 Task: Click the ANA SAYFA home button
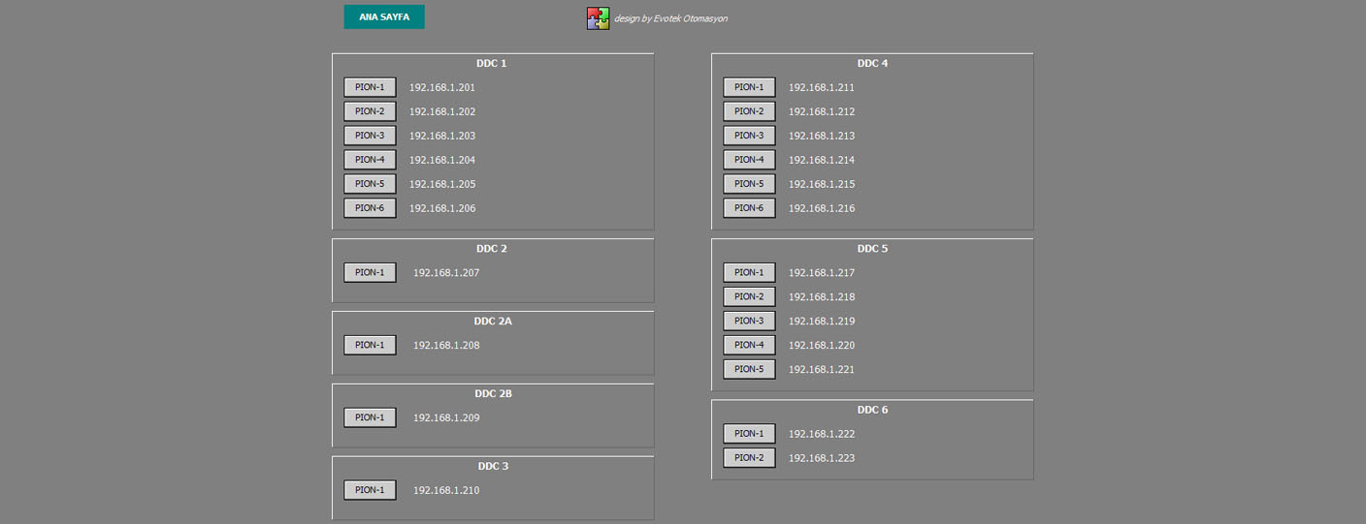click(383, 16)
